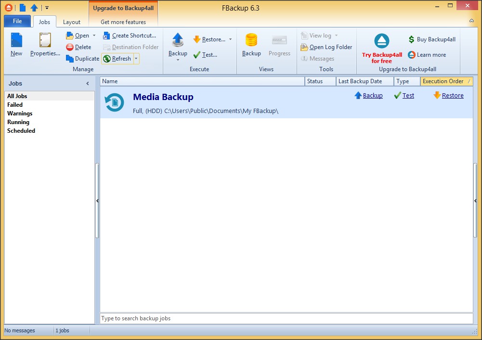
Task: Click Restore link in Media Backup row
Action: pos(448,96)
